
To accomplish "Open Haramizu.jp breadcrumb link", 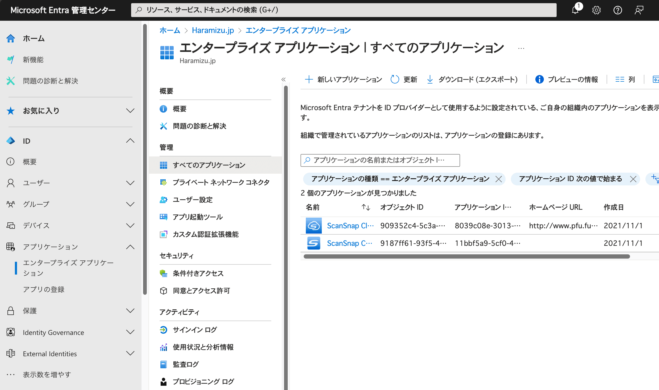I will pyautogui.click(x=213, y=30).
